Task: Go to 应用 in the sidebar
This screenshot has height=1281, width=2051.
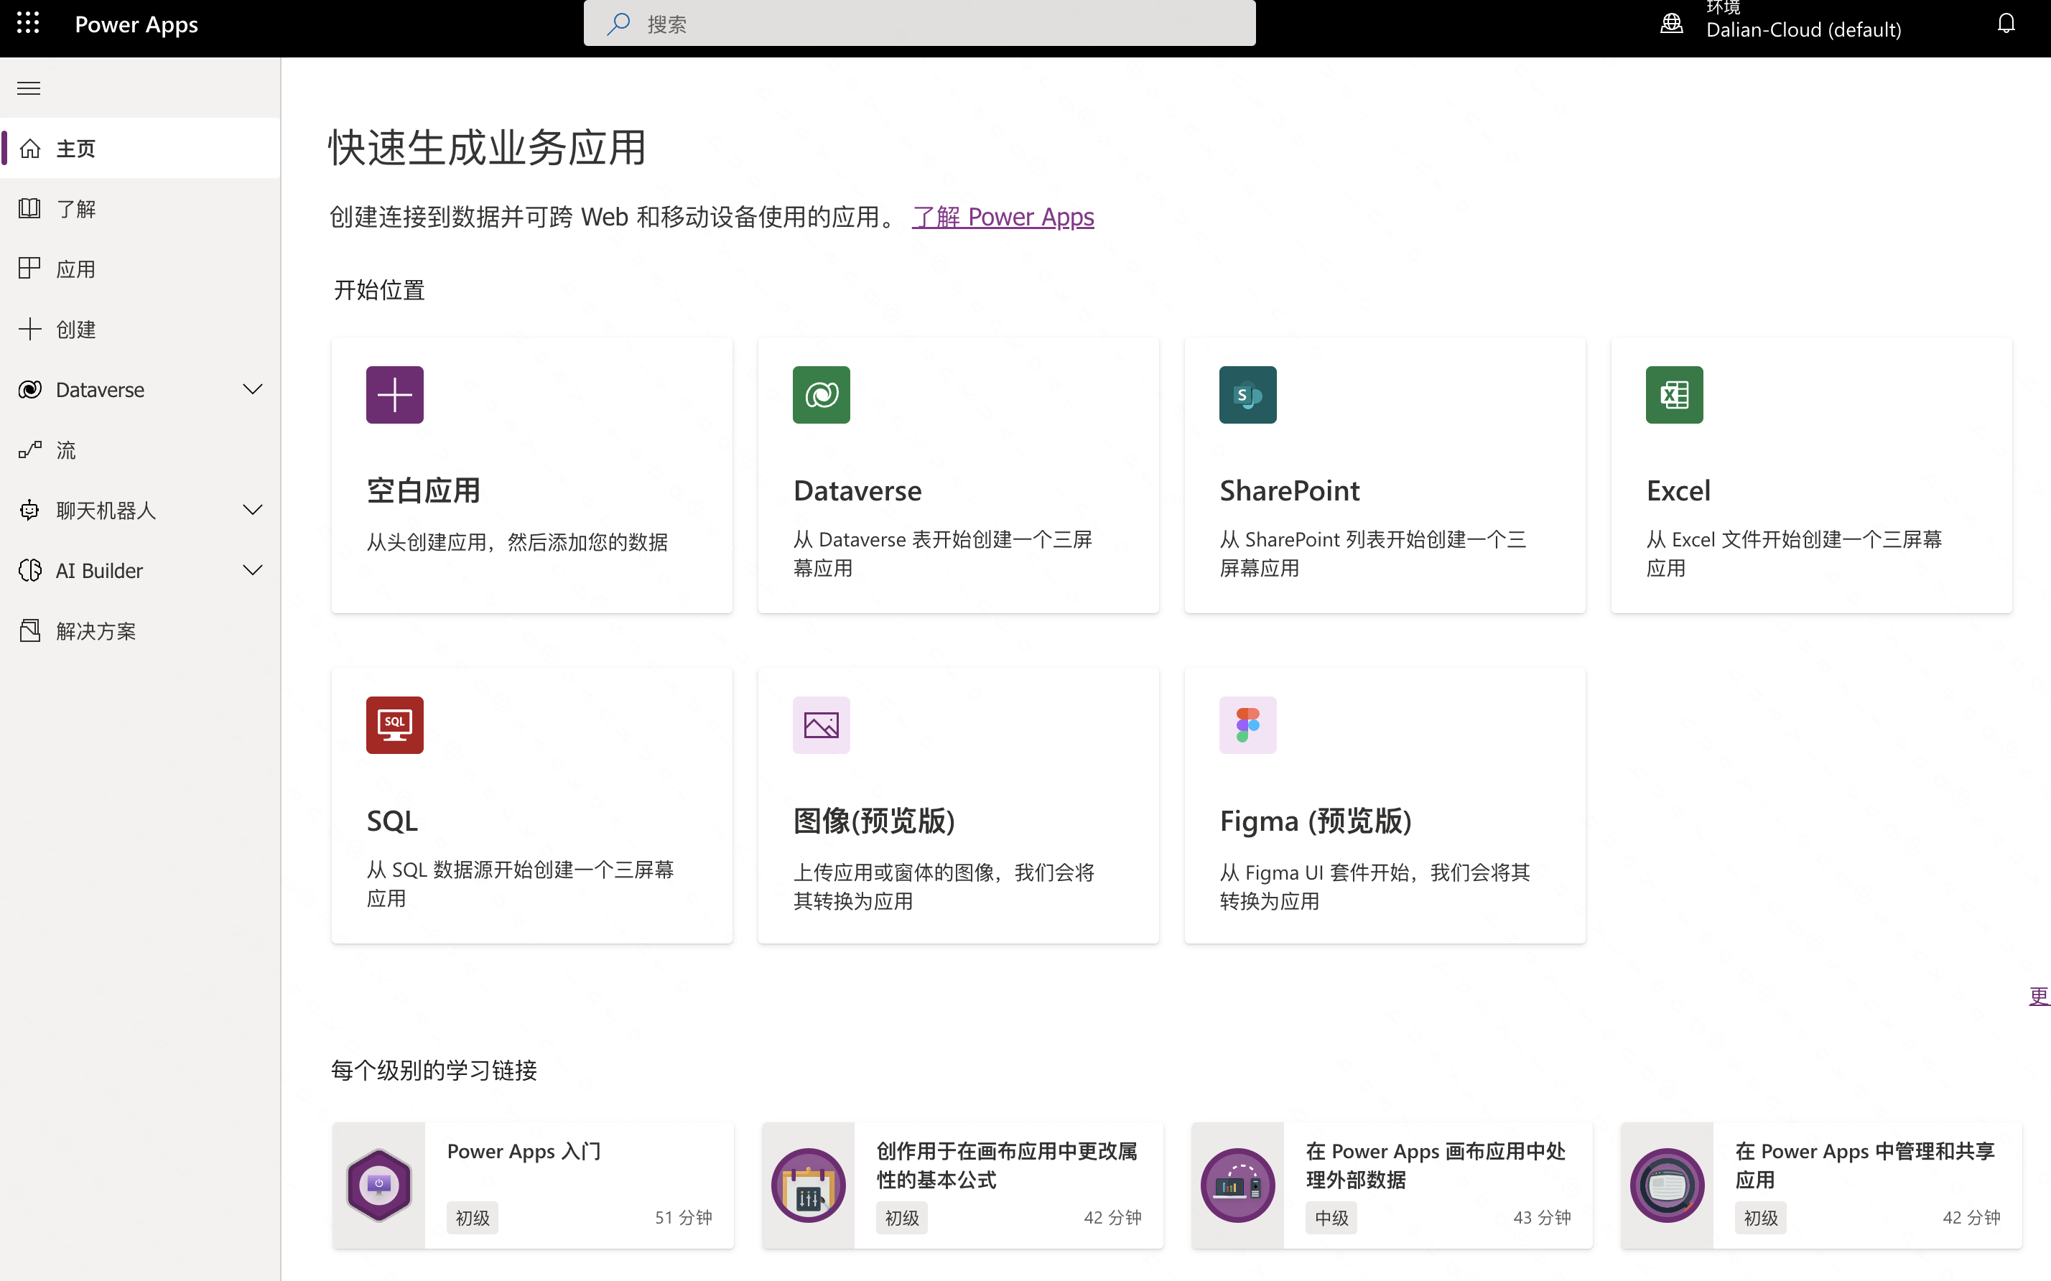Action: (76, 269)
